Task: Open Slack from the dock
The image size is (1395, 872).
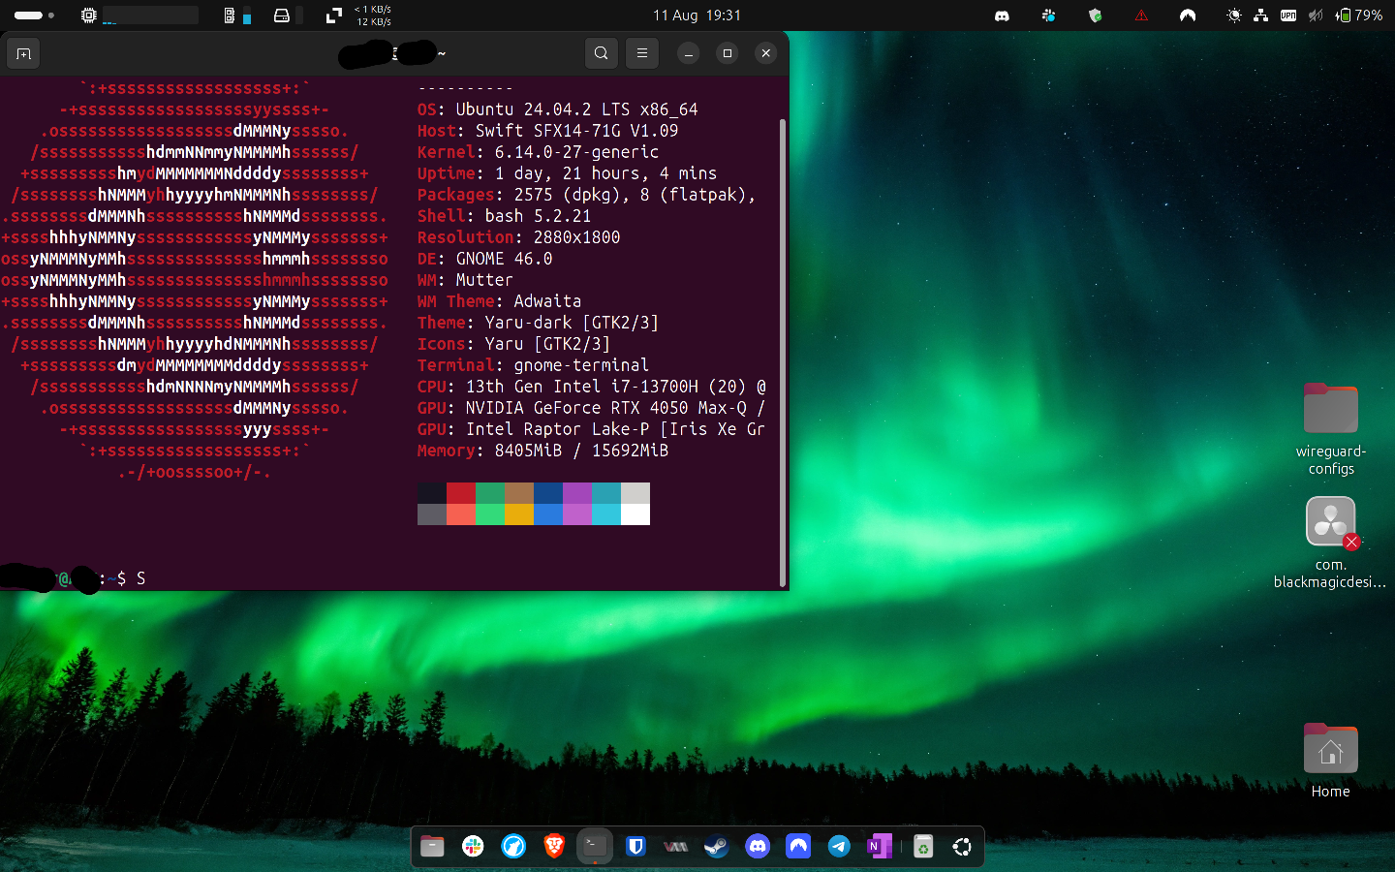Action: point(473,847)
